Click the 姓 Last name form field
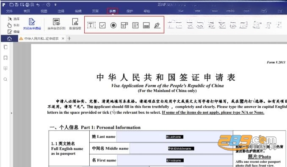This screenshot has height=167, width=287. tap(175, 137)
